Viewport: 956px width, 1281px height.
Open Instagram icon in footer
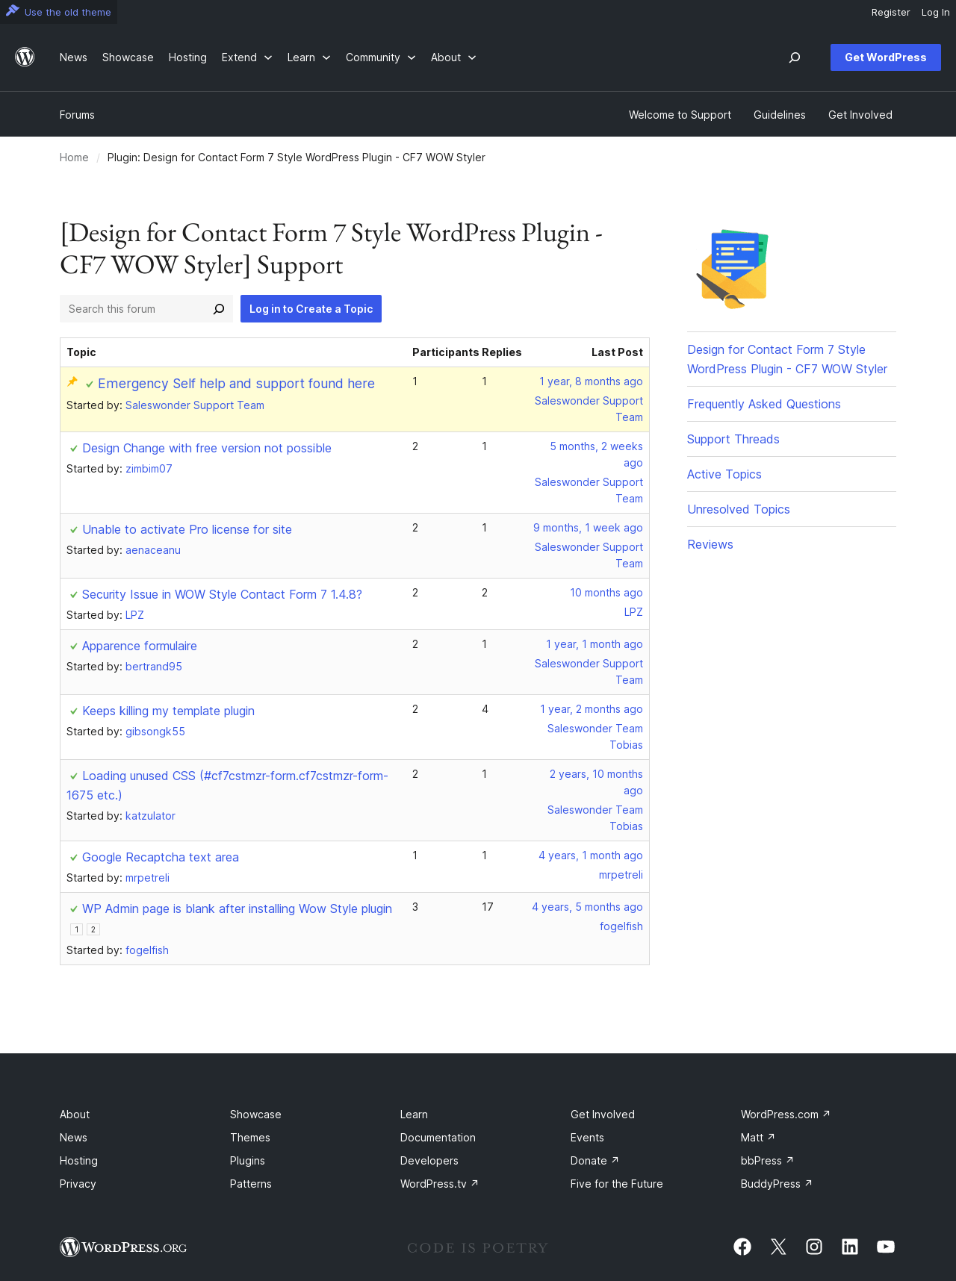pos(814,1247)
